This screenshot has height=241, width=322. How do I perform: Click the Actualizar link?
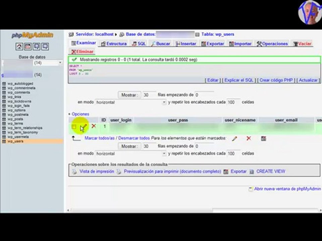coord(308,80)
